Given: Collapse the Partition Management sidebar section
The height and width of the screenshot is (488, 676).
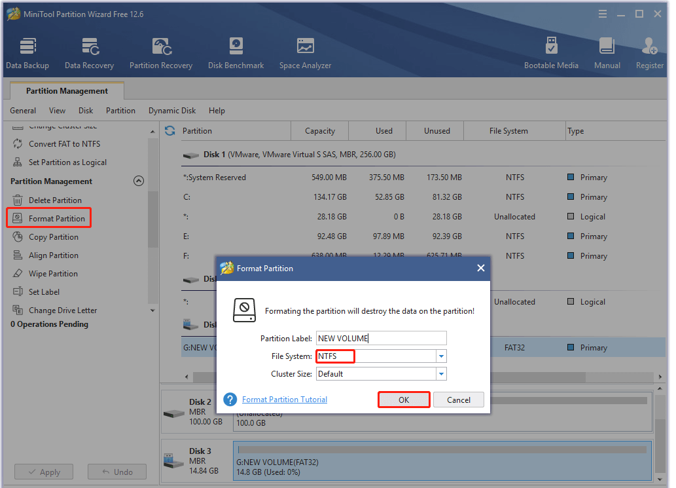Looking at the screenshot, I should [138, 181].
